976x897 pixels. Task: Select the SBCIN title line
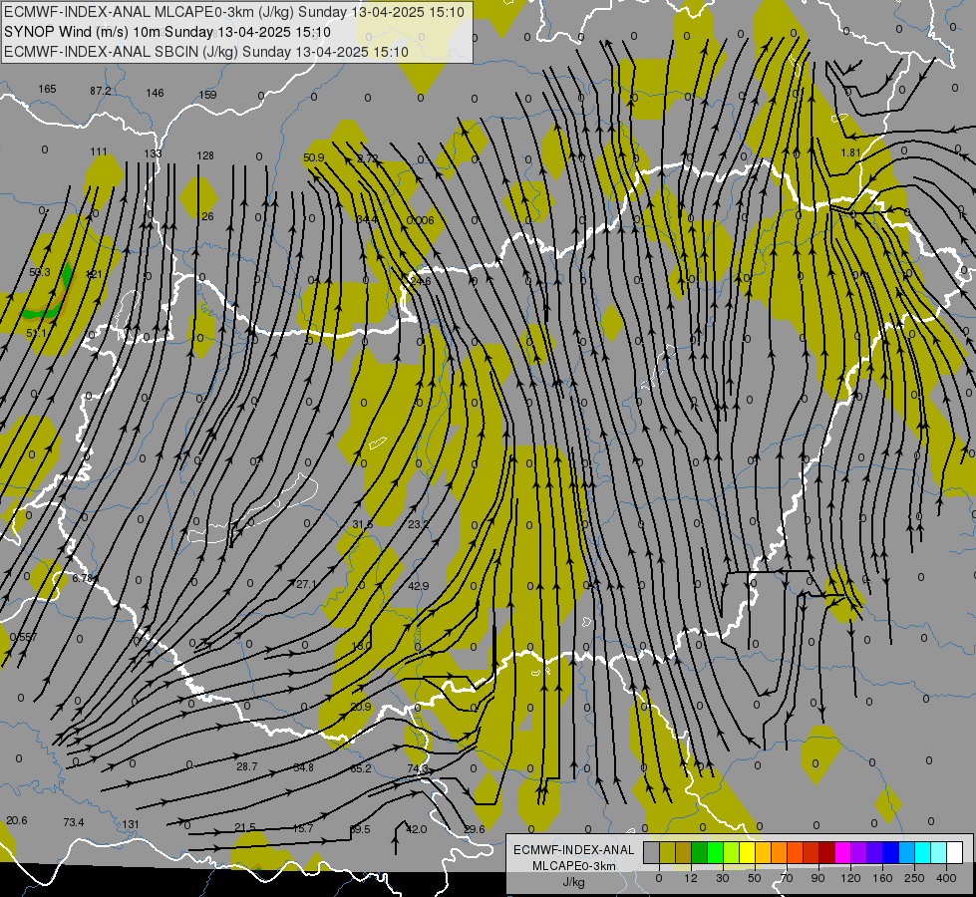[206, 52]
